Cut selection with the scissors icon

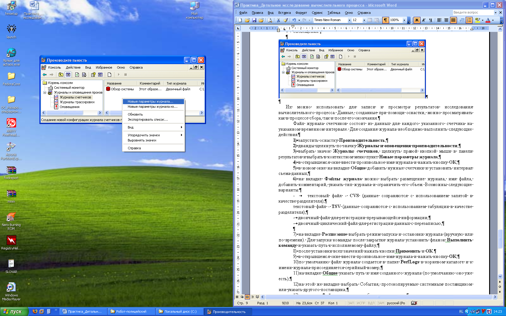[x=278, y=20]
